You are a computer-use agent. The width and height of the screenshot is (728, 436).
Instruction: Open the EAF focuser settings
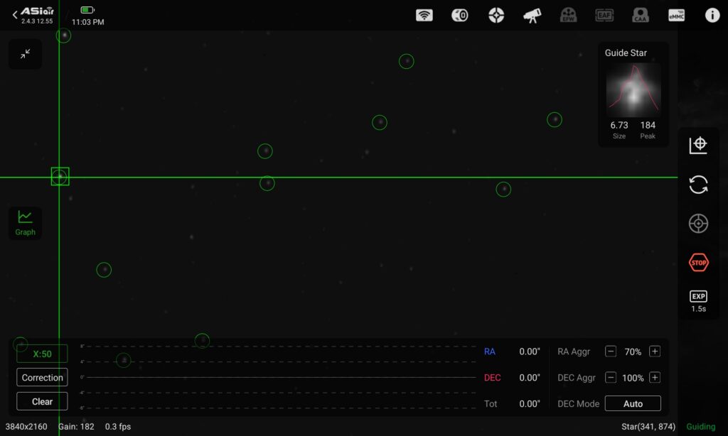coord(604,16)
